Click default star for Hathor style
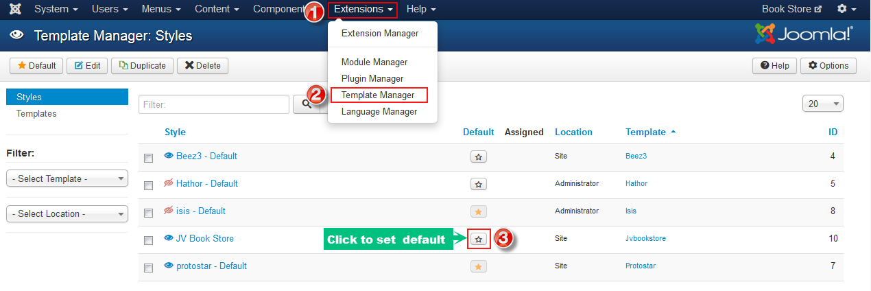Screen dimensions: 871x291 coord(479,184)
